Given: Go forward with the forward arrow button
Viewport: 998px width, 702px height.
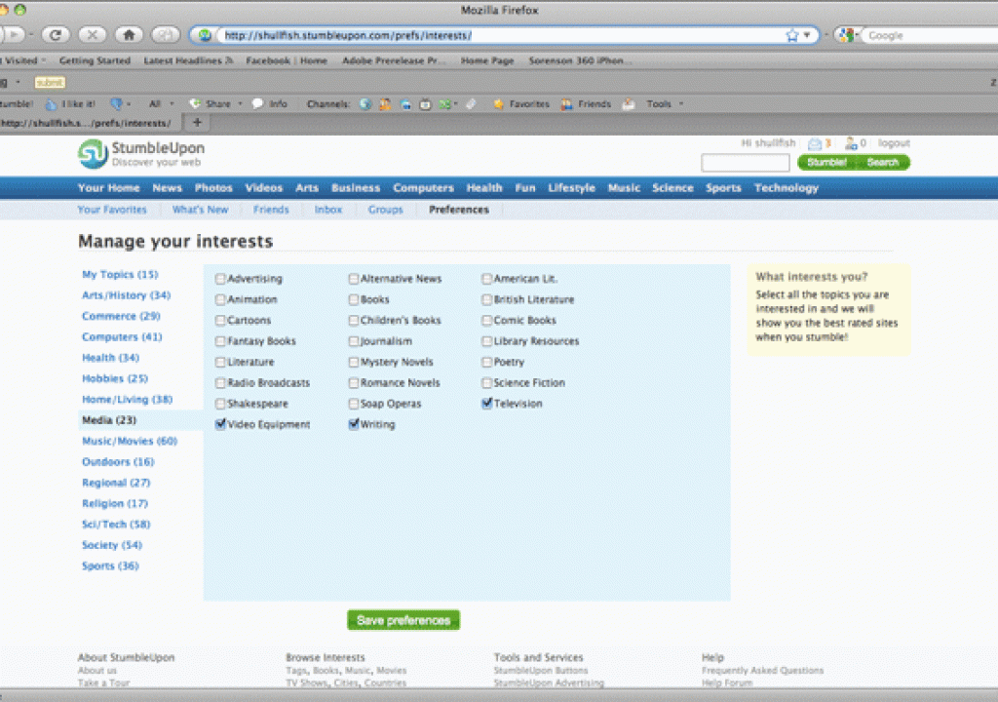Looking at the screenshot, I should [13, 35].
